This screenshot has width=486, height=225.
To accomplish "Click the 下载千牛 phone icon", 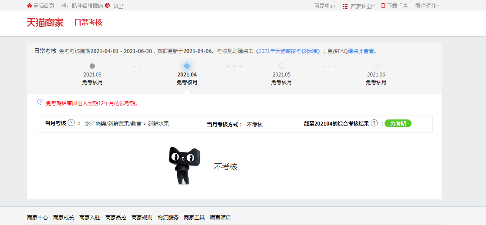I will (x=383, y=6).
